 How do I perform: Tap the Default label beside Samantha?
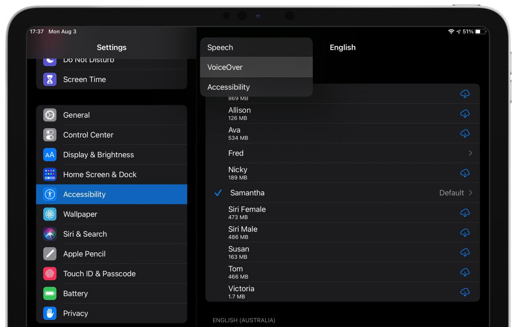451,193
